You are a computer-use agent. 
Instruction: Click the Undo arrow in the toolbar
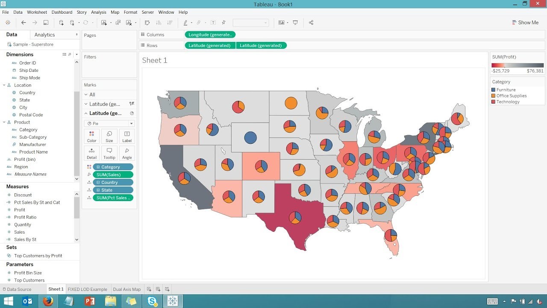(24, 22)
